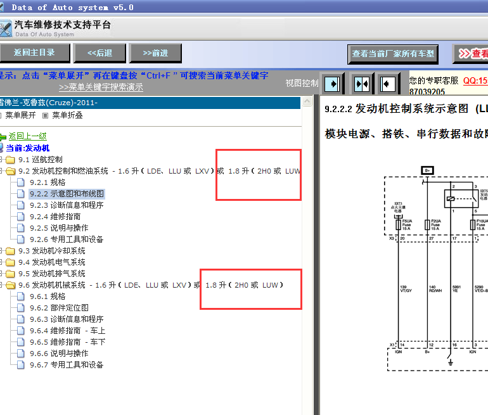
Task: Click 返回主目录 button
Action: point(34,53)
